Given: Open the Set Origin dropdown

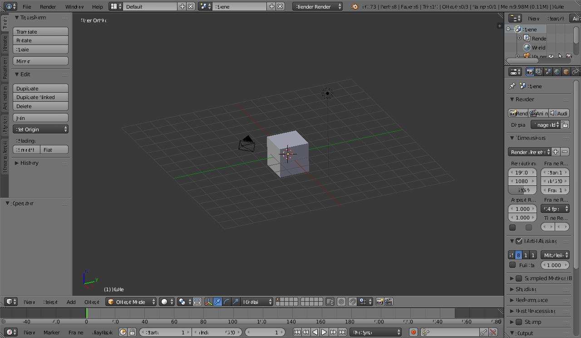Looking at the screenshot, I should [40, 129].
